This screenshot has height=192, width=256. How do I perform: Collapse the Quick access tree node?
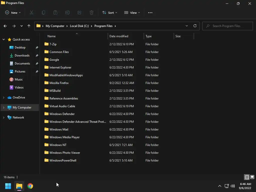pyautogui.click(x=3, y=39)
